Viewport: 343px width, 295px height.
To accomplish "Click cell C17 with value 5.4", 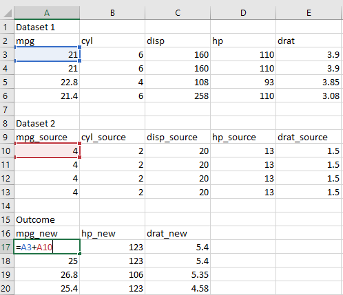I will [x=178, y=247].
